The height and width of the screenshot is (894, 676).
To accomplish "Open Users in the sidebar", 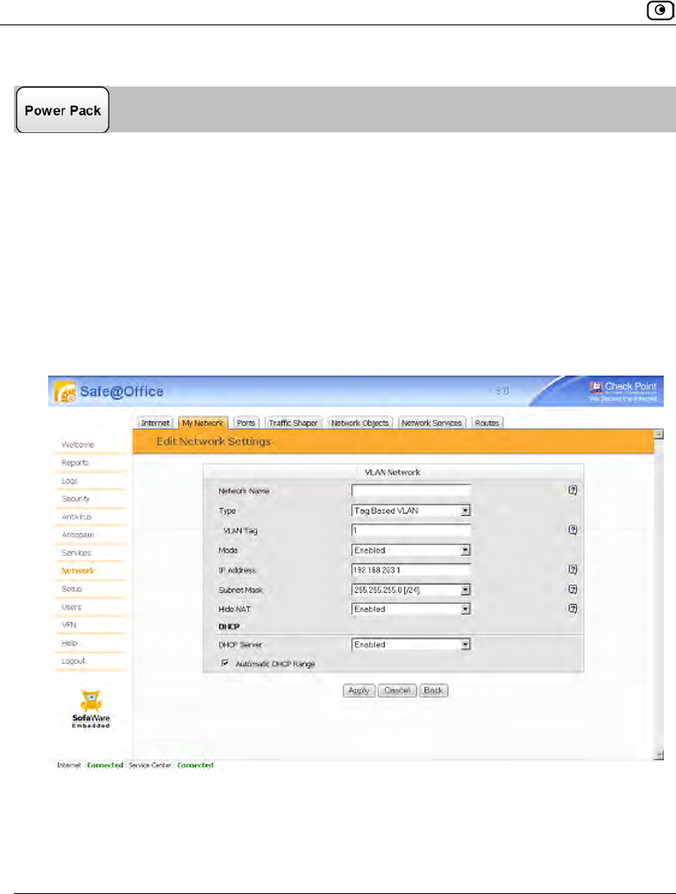I will [x=72, y=607].
